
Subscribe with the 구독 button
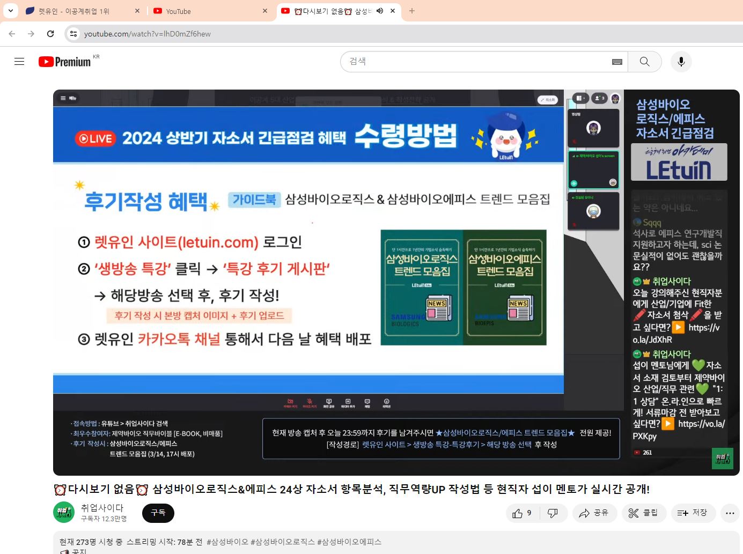pos(158,513)
